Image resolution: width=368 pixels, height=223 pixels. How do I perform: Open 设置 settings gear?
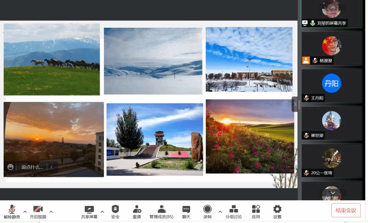pos(277,212)
